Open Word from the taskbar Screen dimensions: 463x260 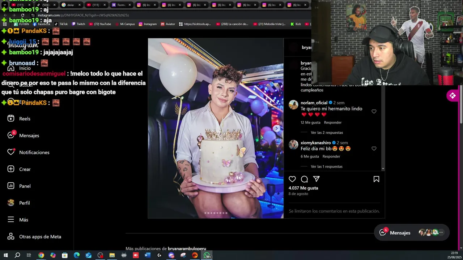coord(148,255)
